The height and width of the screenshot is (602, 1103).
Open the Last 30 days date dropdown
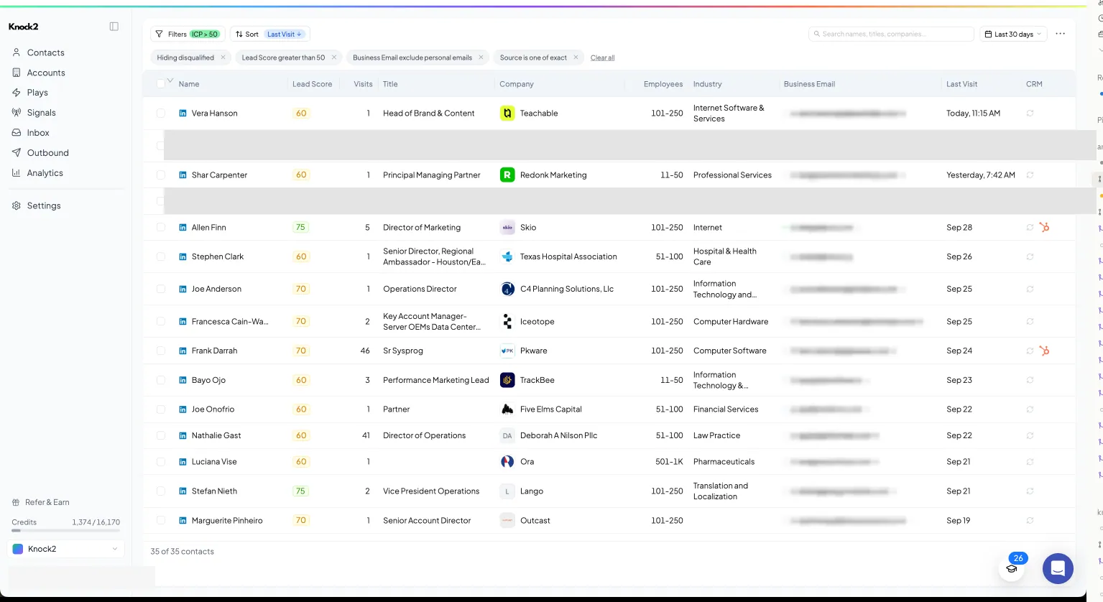(x=1013, y=34)
